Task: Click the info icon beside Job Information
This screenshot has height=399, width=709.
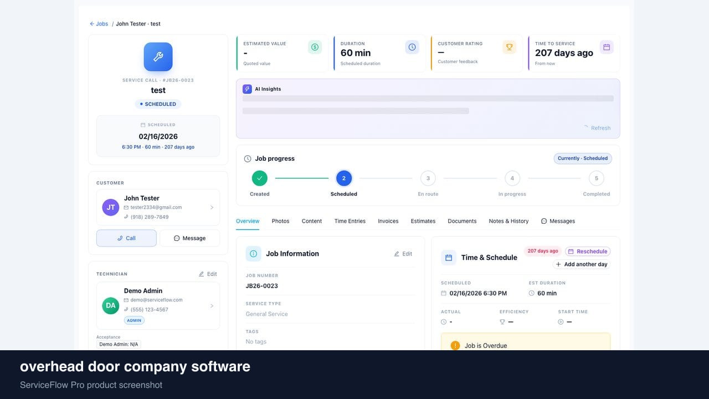Action: (x=253, y=254)
